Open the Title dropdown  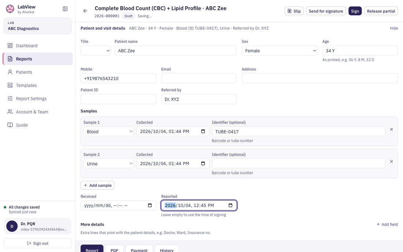tap(96, 51)
